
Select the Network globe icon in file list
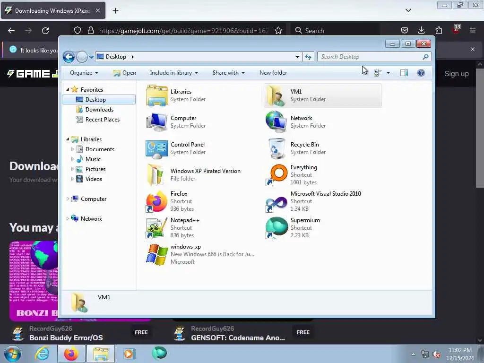pos(276,122)
